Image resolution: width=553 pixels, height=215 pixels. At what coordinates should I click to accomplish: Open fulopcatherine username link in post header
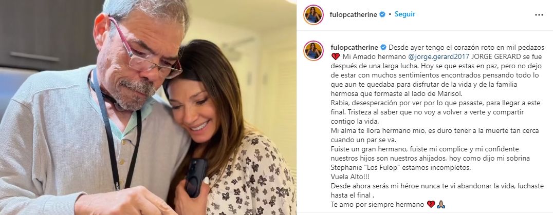pyautogui.click(x=354, y=15)
